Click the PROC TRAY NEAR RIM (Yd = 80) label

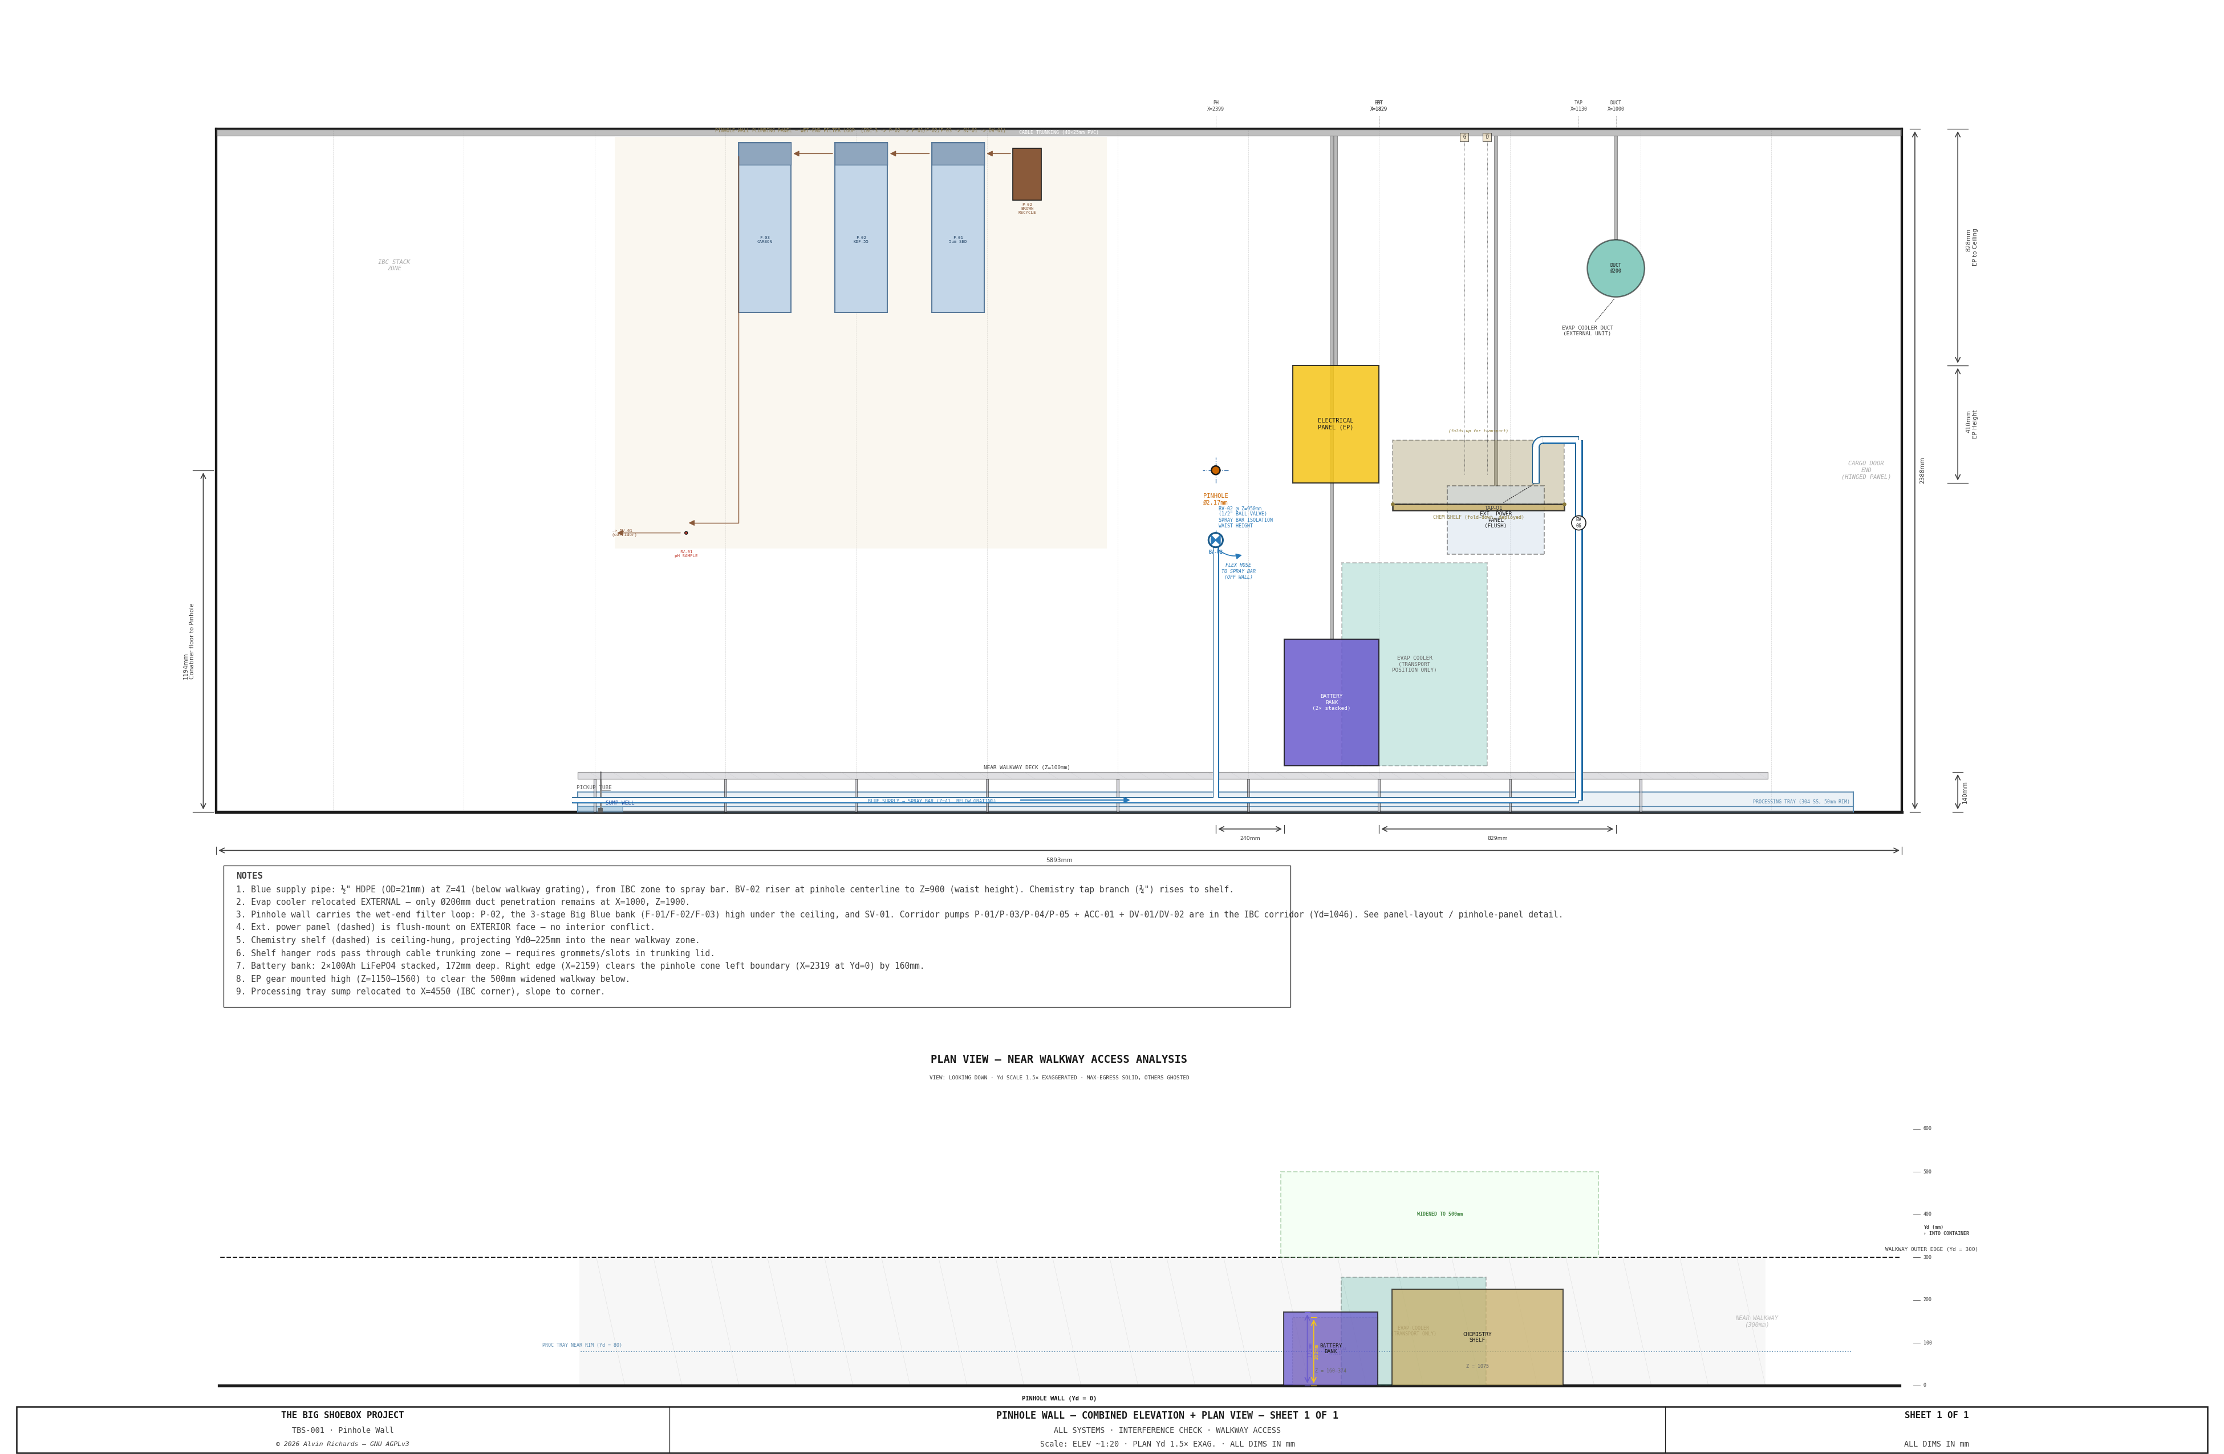click(x=581, y=1346)
